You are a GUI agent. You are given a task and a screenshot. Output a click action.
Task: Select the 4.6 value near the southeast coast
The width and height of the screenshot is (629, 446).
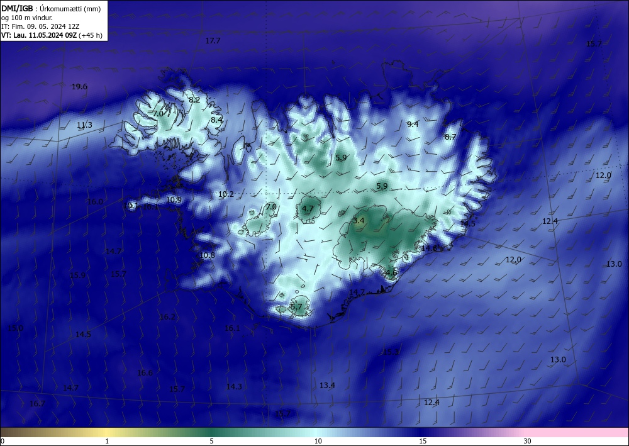[391, 273]
